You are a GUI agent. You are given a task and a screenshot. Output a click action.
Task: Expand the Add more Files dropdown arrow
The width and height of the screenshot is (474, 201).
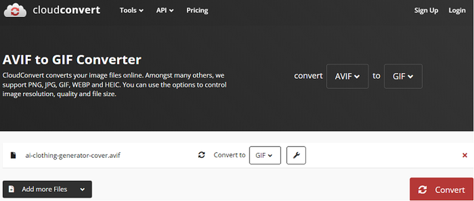point(82,189)
